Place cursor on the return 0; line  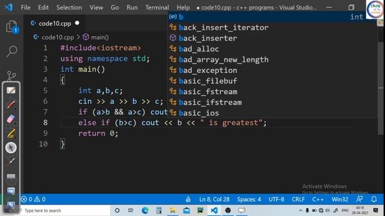coord(98,133)
